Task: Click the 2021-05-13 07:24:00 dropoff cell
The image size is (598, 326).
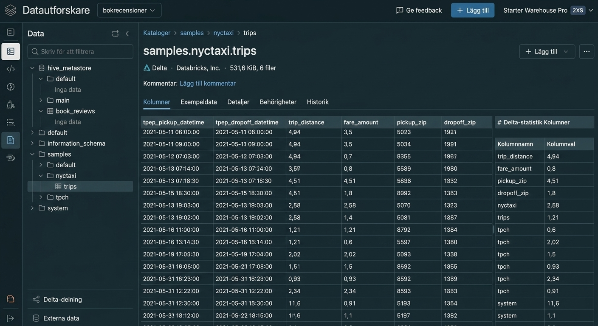Action: pyautogui.click(x=249, y=169)
